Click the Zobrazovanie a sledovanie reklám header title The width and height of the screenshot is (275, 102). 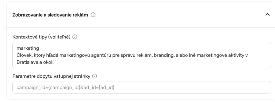point(50,15)
